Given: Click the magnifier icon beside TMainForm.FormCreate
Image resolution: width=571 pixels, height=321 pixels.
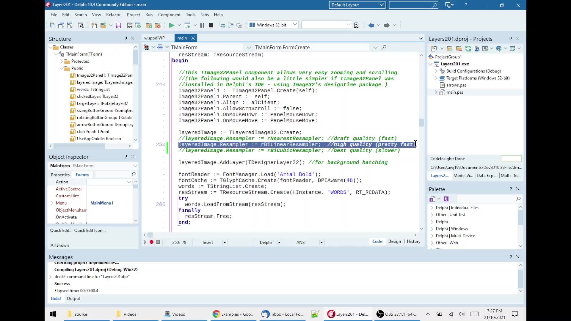Looking at the screenshot, I should click(x=384, y=47).
